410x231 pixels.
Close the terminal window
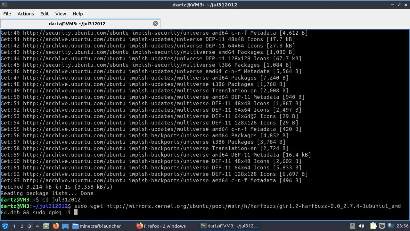click(x=406, y=5)
